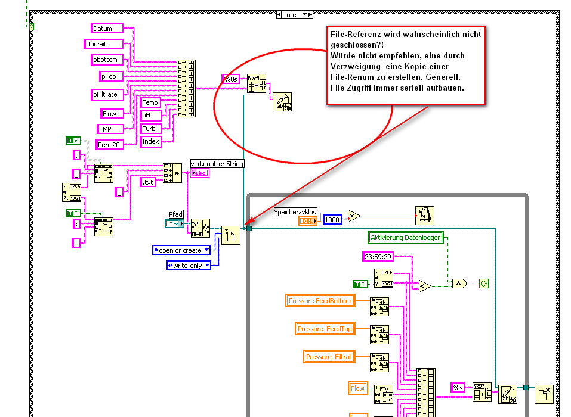Select the Pressure FeedBottom terminal
This screenshot has width=571, height=417.
[320, 301]
